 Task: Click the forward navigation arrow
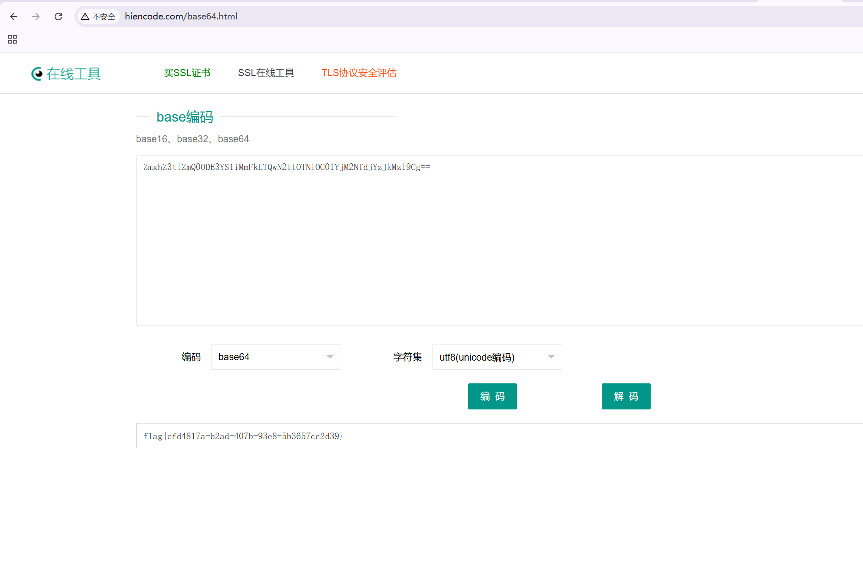click(36, 17)
